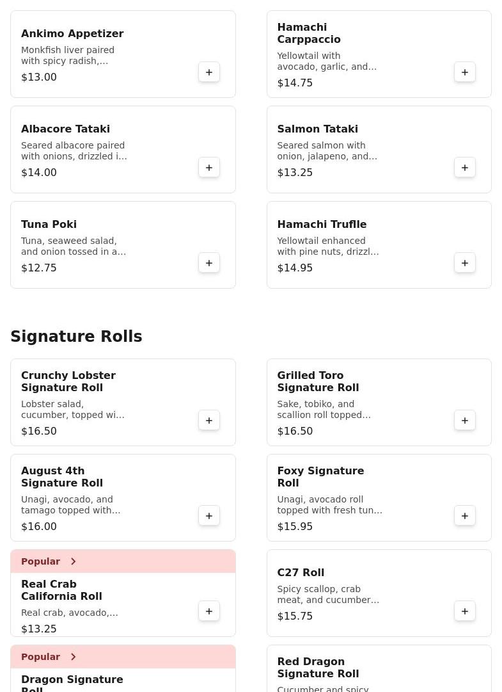Add Grilled Toro Signature Roll
502x692 pixels.
tap(465, 421)
